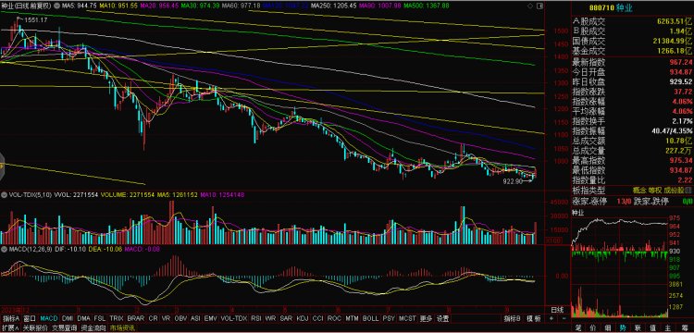This screenshot has height=333, width=694.
Task: Click the 模板 template button
Action: coord(534,318)
